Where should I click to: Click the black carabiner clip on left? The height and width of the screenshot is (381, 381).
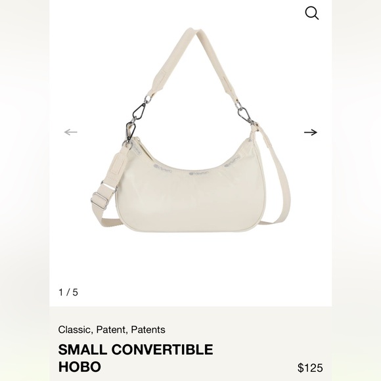coord(139,111)
